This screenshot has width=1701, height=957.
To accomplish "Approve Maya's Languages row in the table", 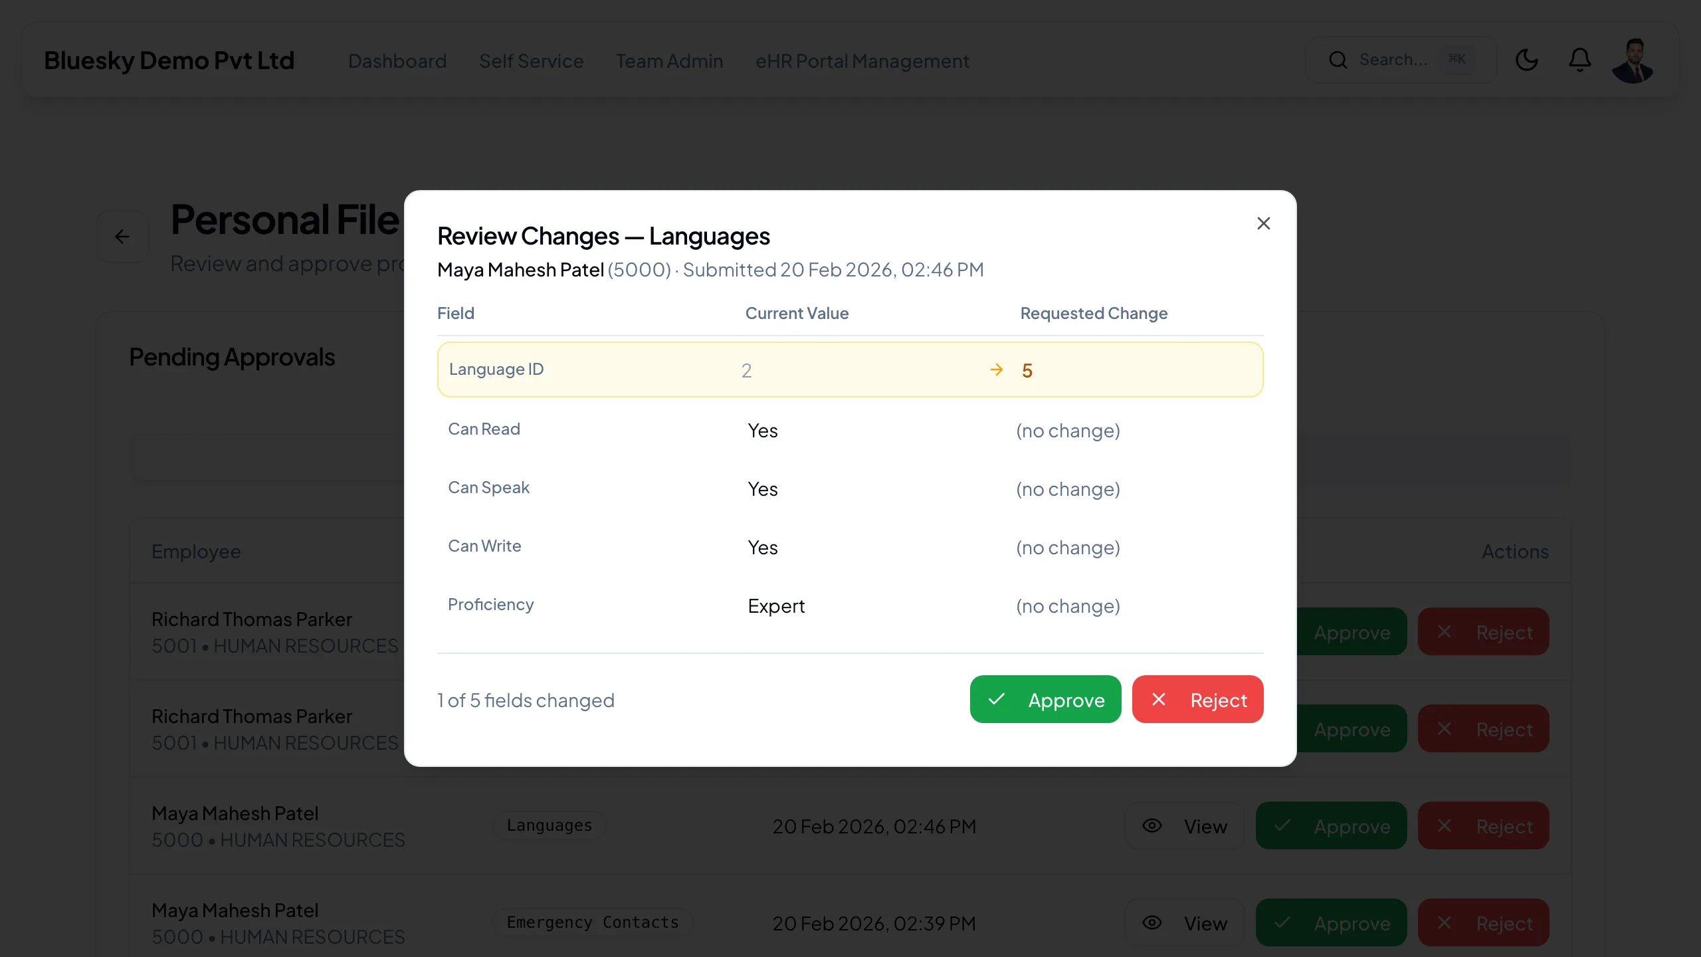I will pyautogui.click(x=1331, y=825).
